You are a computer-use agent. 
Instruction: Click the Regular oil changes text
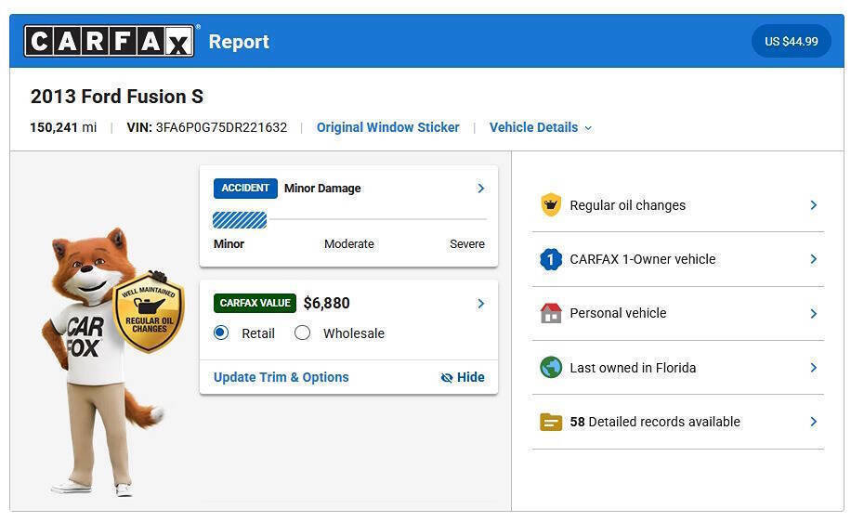(x=628, y=205)
